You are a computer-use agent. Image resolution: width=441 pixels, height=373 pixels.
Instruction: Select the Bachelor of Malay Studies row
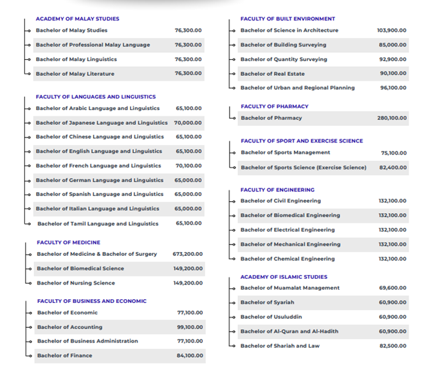click(x=119, y=31)
